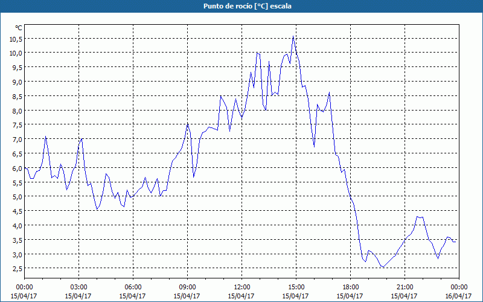Image resolution: width=483 pixels, height=302 pixels.
Task: Click the 15/04/17 date under 12:00
Action: click(x=241, y=296)
